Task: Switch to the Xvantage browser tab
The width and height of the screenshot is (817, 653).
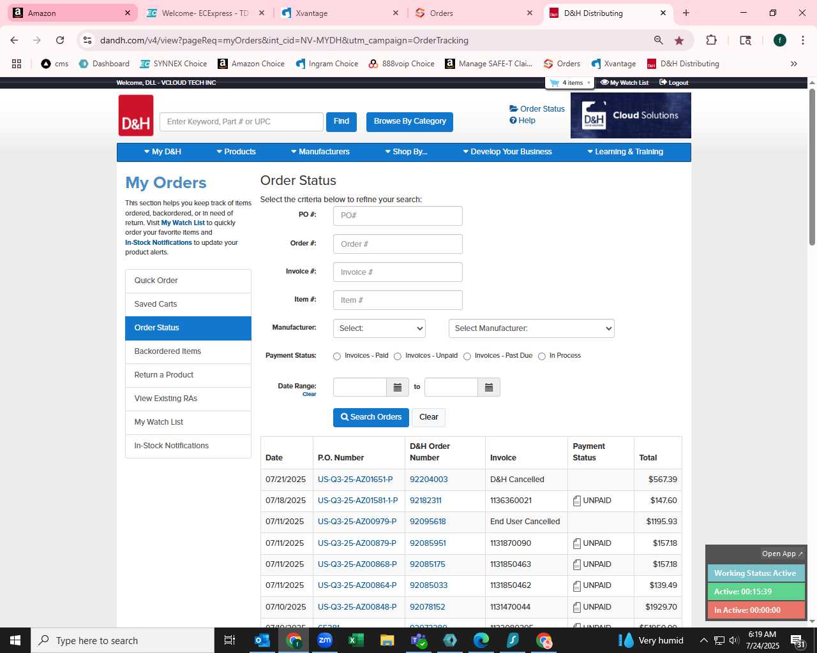Action: [340, 13]
